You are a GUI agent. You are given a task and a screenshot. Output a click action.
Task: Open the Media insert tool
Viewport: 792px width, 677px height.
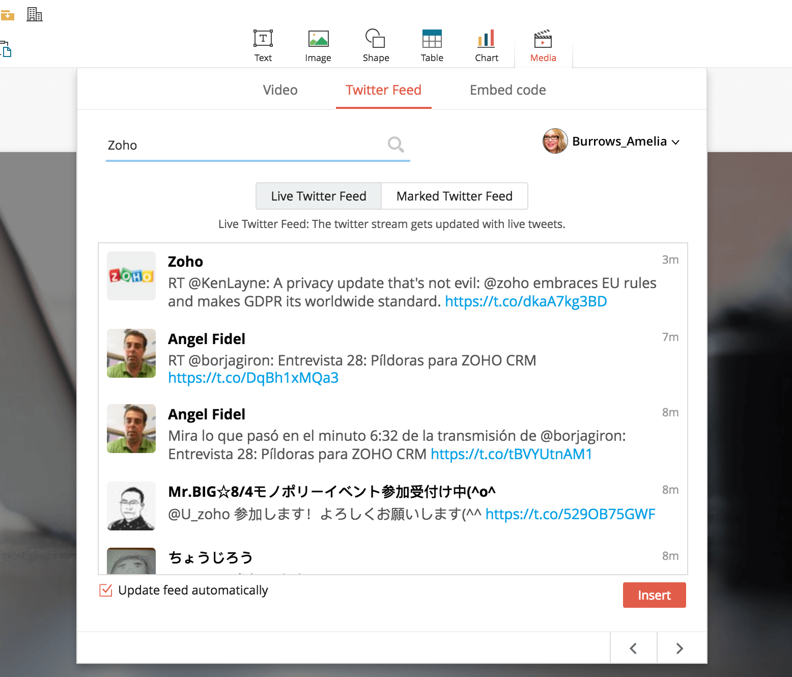[543, 46]
